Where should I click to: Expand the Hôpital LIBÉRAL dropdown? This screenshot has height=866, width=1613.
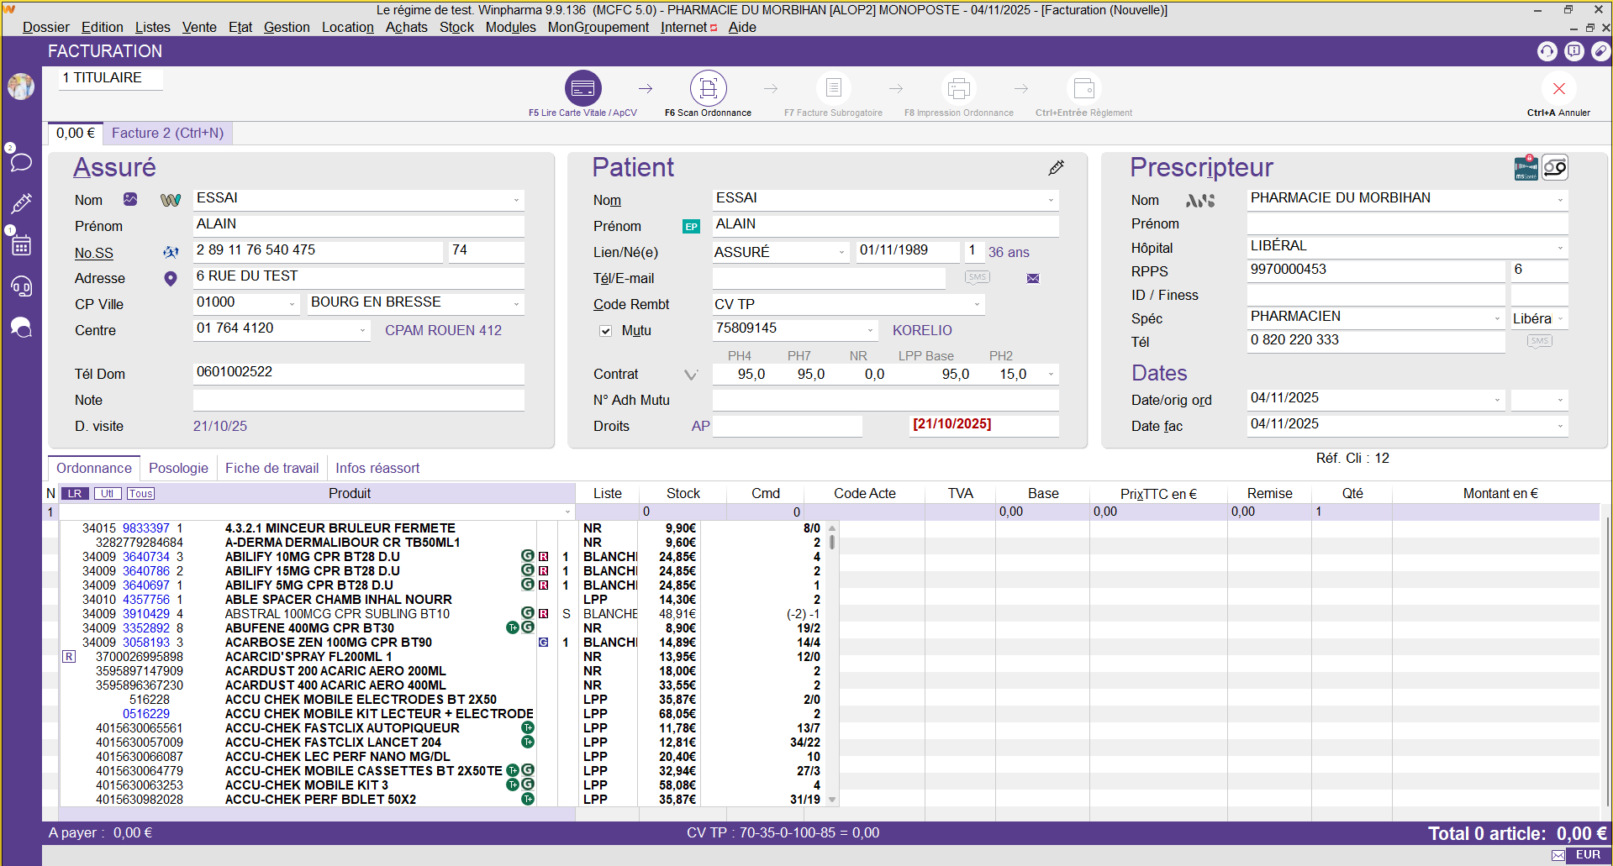point(1560,248)
